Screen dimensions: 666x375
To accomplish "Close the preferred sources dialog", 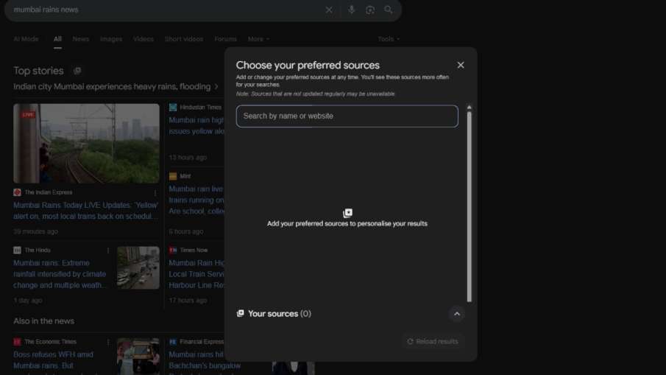I will 461,65.
